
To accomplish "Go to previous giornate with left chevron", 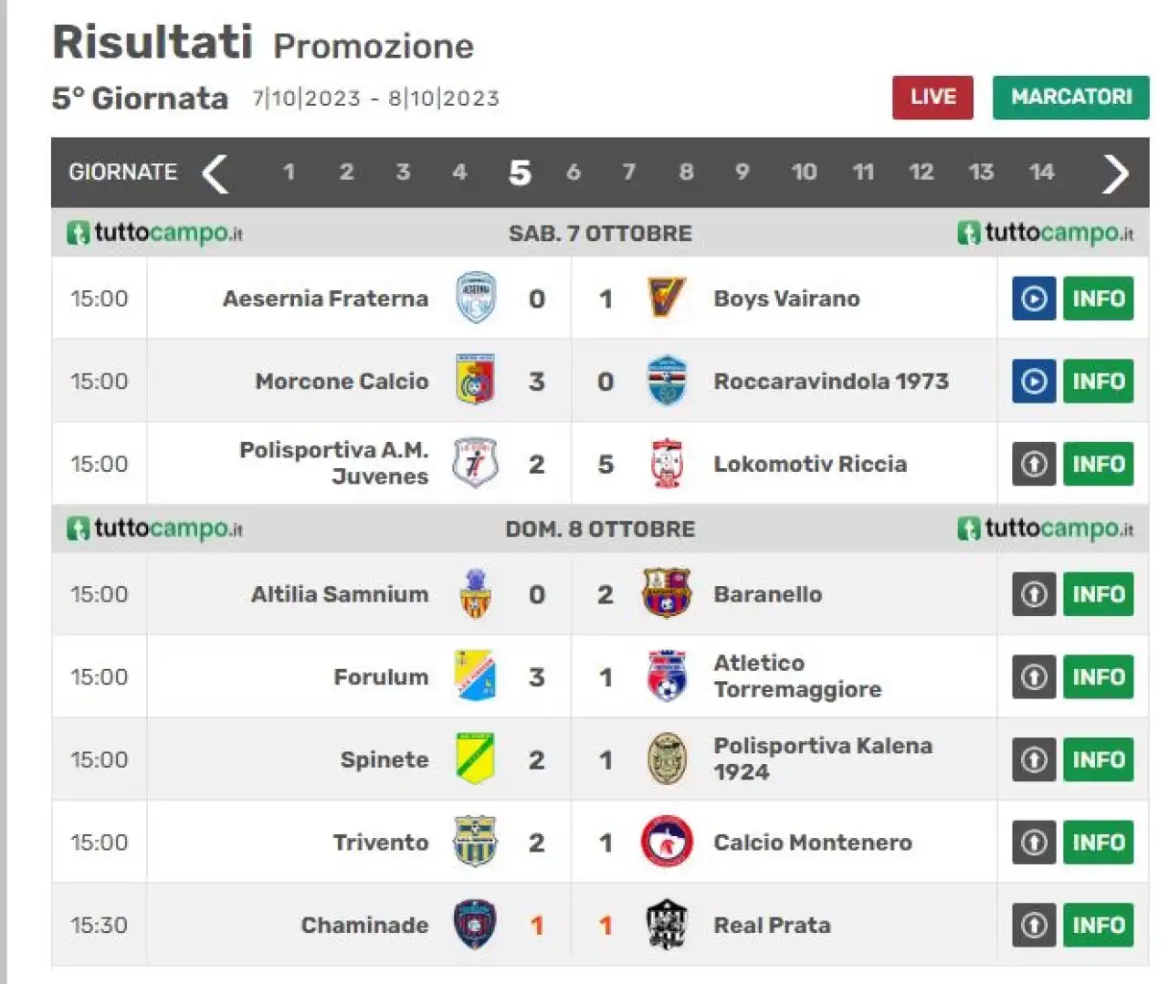I will [x=215, y=173].
